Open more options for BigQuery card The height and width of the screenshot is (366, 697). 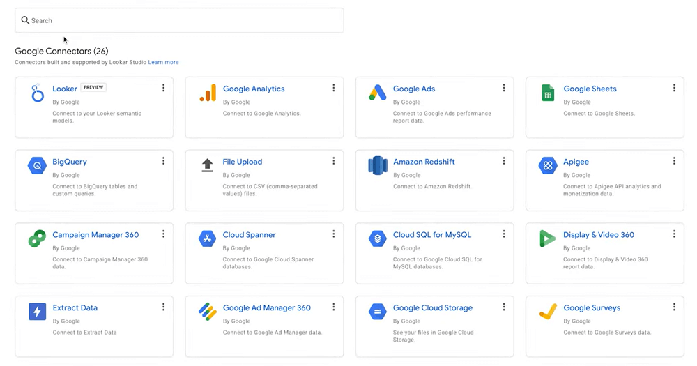163,161
